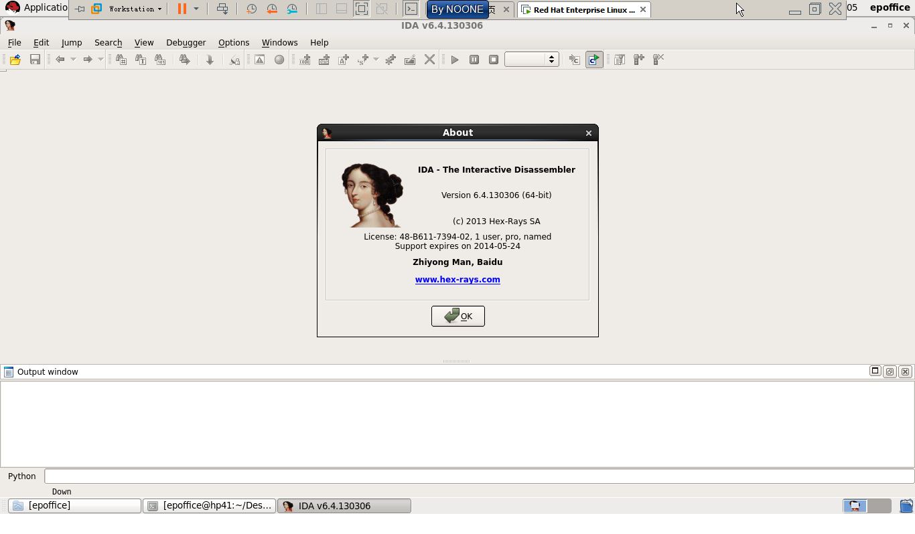Viewport: 915px width, 534px height.
Task: Click the DATA plus toolbar icon
Action: click(324, 60)
